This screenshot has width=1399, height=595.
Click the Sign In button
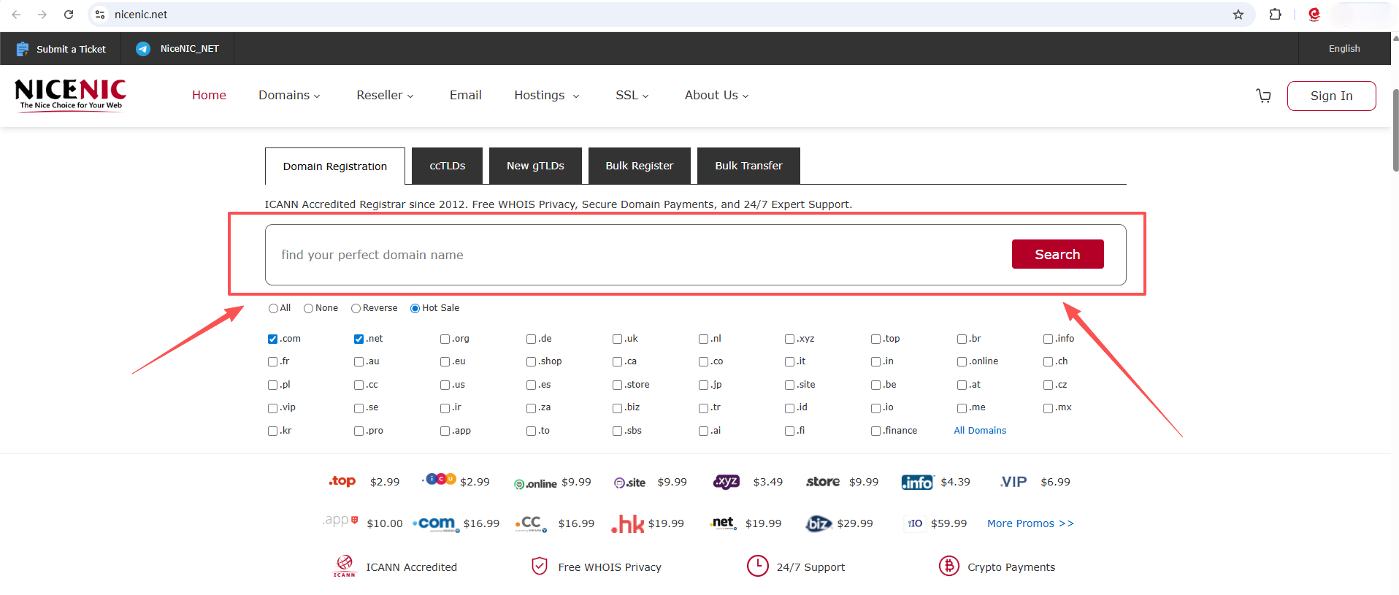point(1331,96)
